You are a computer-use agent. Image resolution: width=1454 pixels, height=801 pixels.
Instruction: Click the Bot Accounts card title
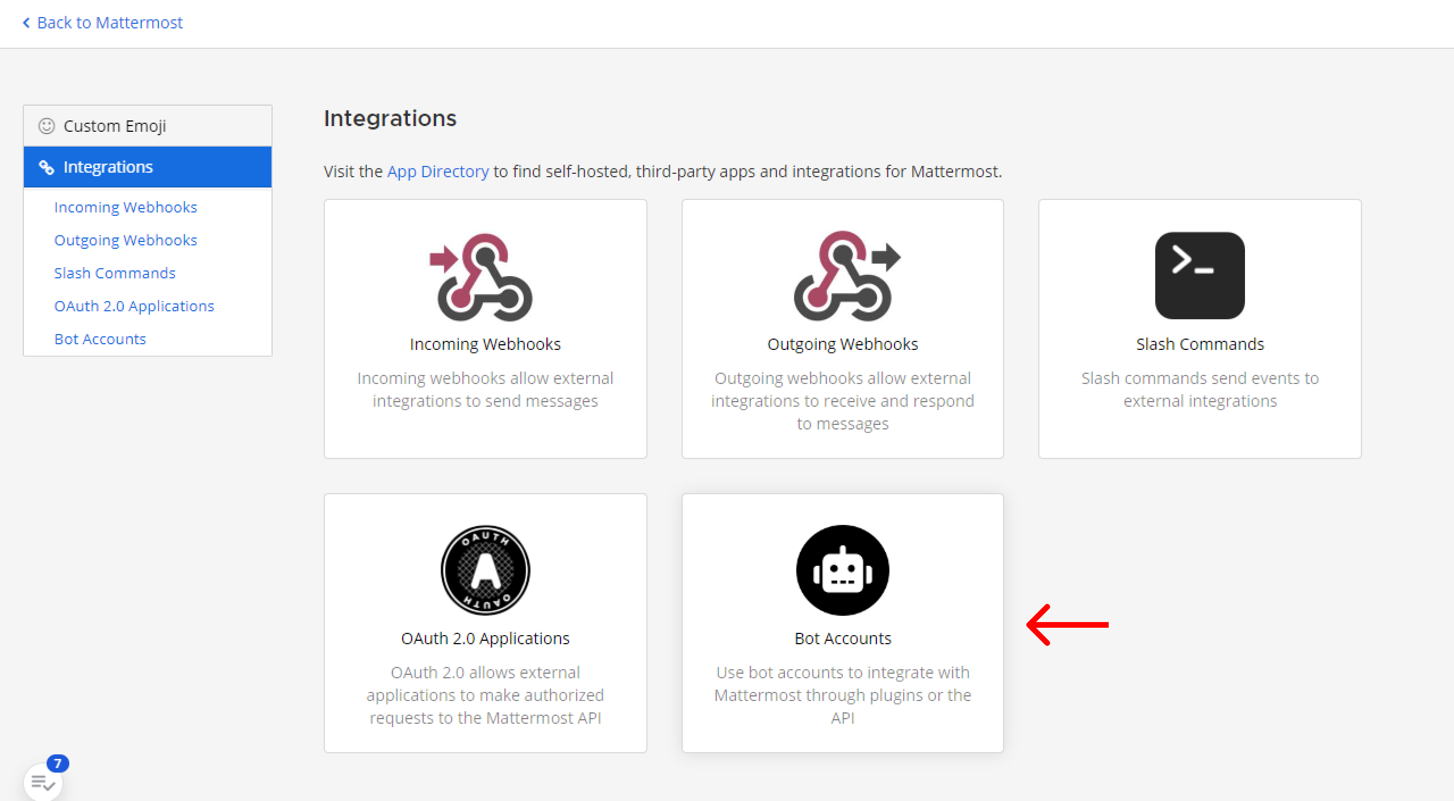point(843,639)
